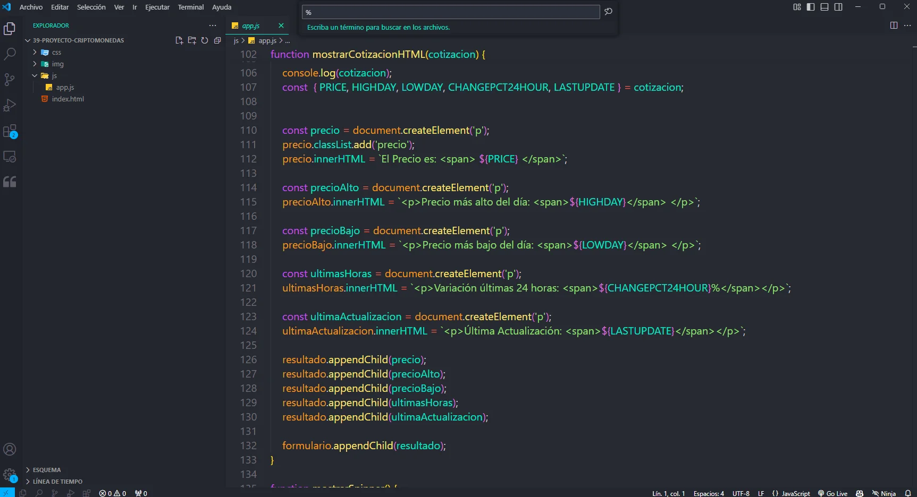The image size is (917, 497).
Task: Collapse all folders in explorer
Action: tap(217, 40)
